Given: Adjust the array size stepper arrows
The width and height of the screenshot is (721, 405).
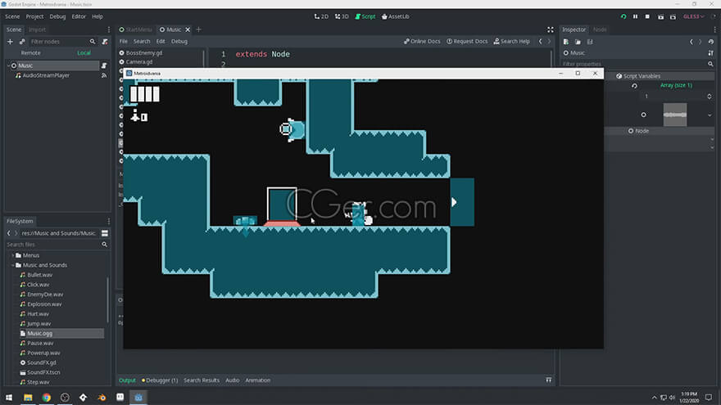Looking at the screenshot, I should (x=709, y=97).
